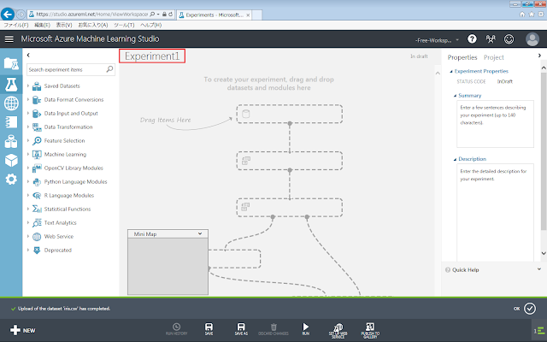The height and width of the screenshot is (342, 547).
Task: Click Set Up Web Service button
Action: 338,330
